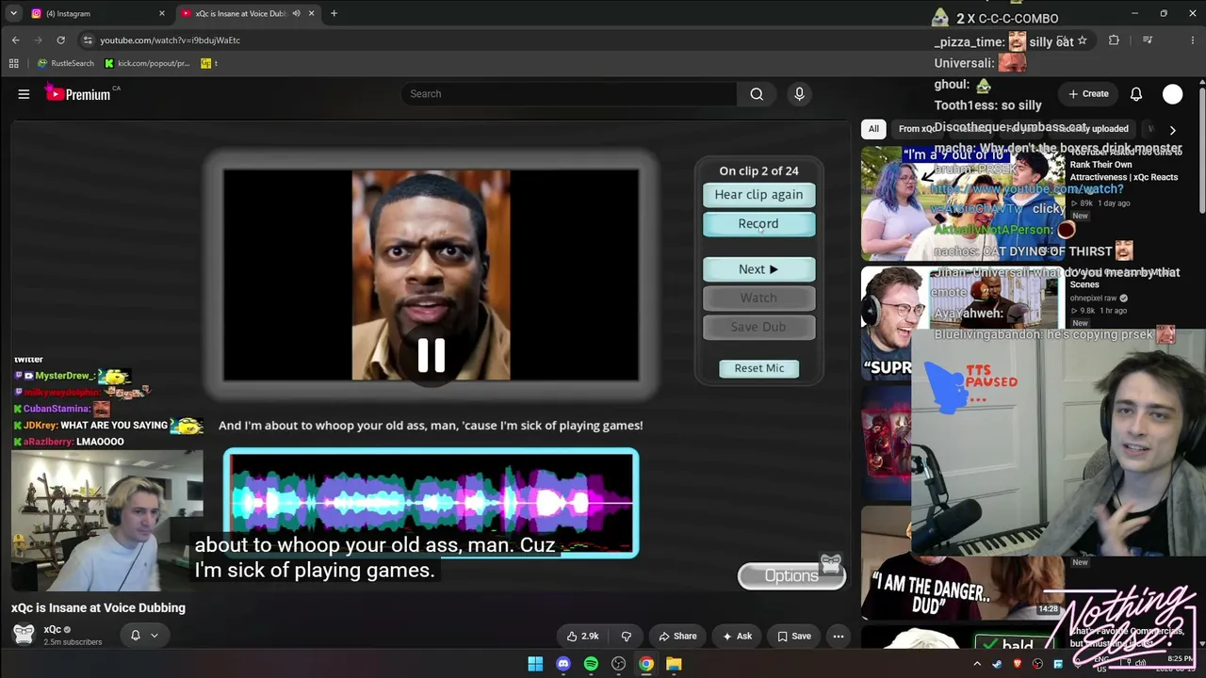Open Chrome from the taskbar
The image size is (1206, 678).
pos(646,664)
